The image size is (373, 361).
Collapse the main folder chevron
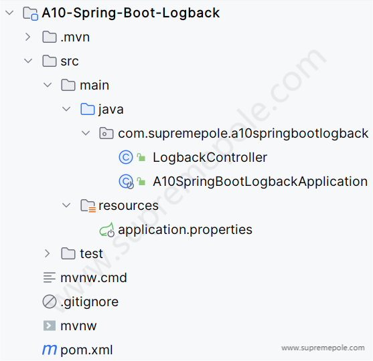(48, 85)
